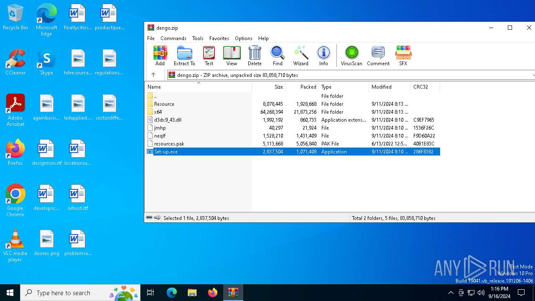The width and height of the screenshot is (535, 301).
Task: Open the Tools menu
Action: [198, 38]
